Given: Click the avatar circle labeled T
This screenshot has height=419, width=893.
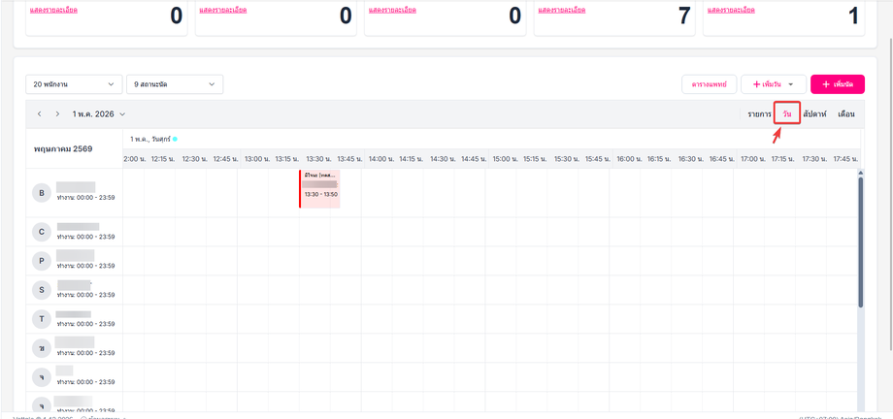Looking at the screenshot, I should (42, 319).
